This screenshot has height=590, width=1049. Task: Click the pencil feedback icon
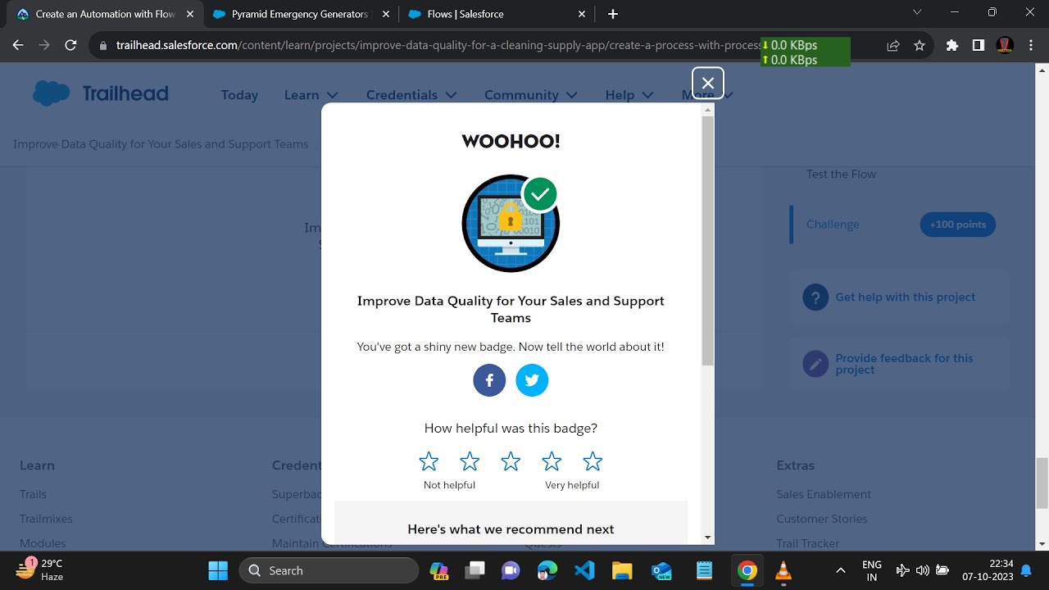(815, 364)
